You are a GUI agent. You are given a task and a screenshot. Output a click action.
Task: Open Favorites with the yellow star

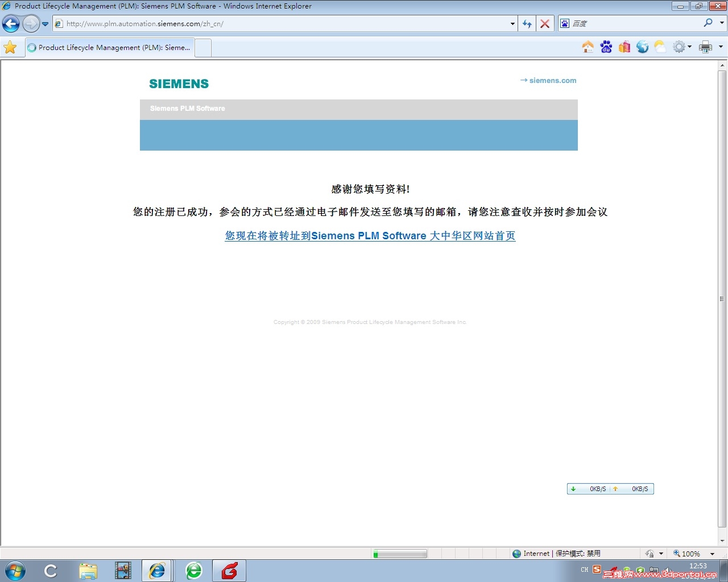(x=10, y=47)
